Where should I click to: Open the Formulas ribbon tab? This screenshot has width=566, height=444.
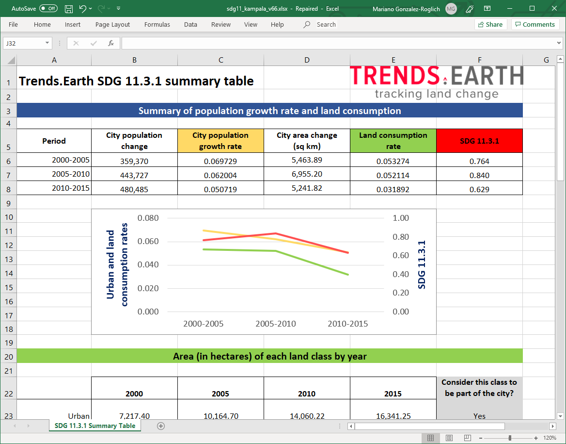click(x=157, y=24)
